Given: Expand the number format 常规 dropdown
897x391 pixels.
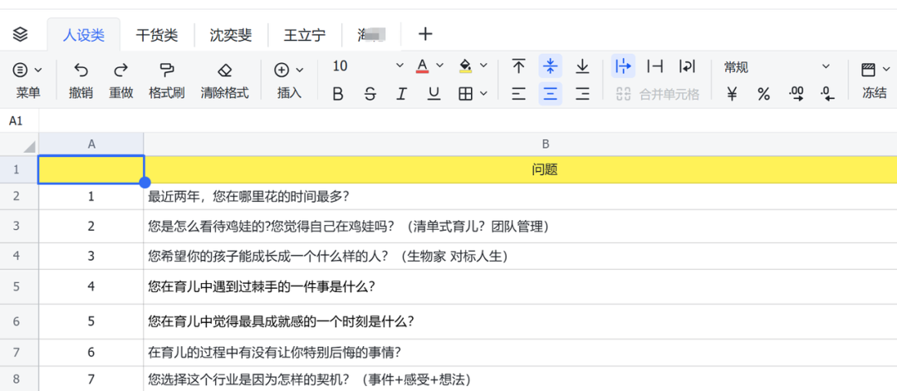Looking at the screenshot, I should [826, 66].
